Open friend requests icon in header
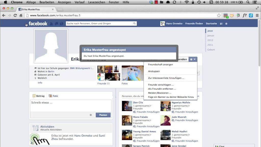The height and width of the screenshot is (147, 261). point(51,24)
